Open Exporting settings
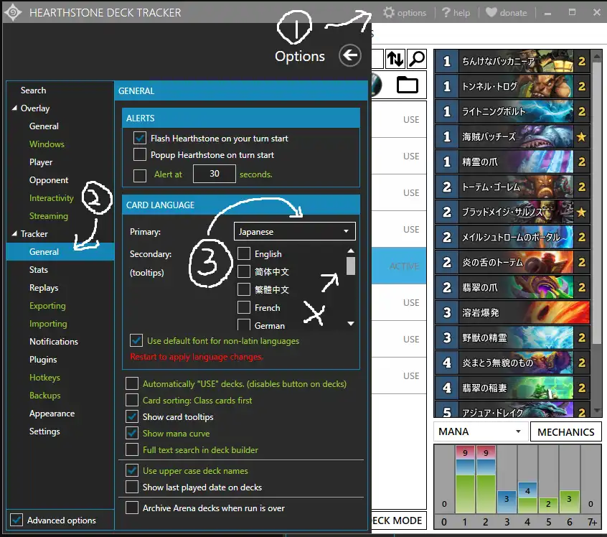Viewport: 607px width, 537px height. tap(47, 306)
